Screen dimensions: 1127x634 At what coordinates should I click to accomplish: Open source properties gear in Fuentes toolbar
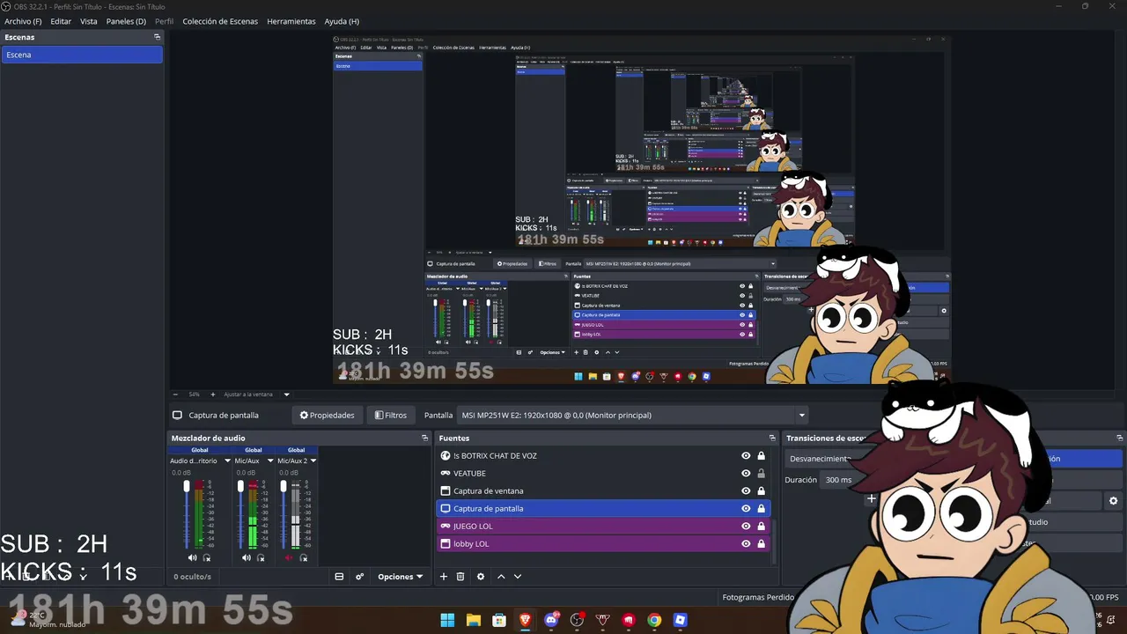(x=481, y=577)
